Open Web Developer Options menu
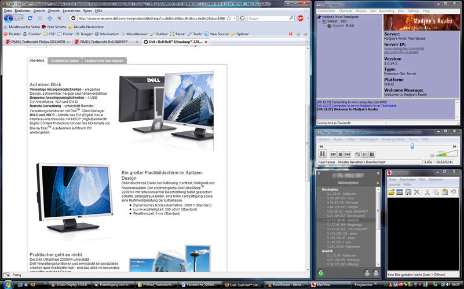 pyautogui.click(x=240, y=34)
